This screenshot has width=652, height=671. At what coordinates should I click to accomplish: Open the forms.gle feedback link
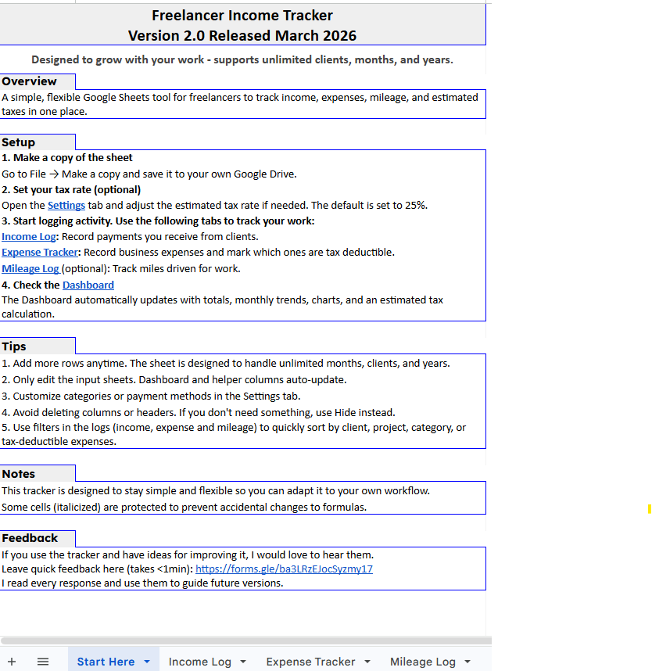(x=284, y=569)
